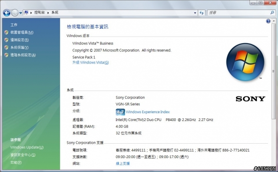278x172 pixels.
Task: Follow the 升級 Windows Vista(G) link
Action: 91,62
